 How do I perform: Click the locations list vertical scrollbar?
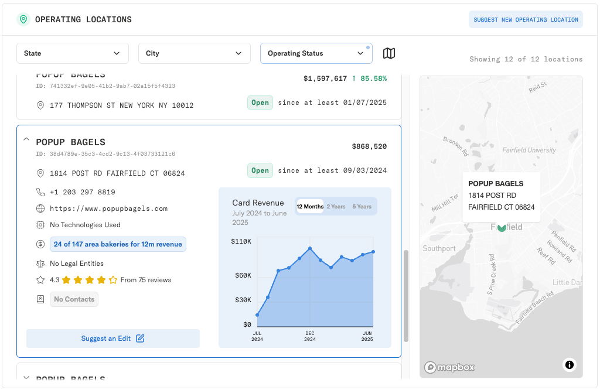pos(405,296)
